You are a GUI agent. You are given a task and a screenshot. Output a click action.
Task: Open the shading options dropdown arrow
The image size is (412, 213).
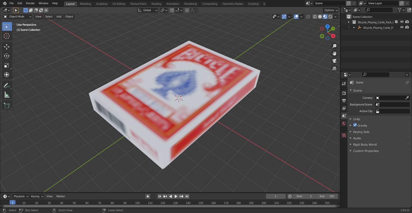click(x=335, y=17)
